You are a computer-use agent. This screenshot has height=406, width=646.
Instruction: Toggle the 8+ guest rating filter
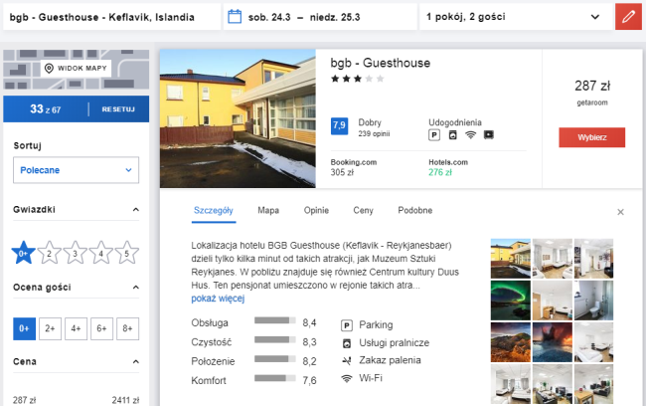click(127, 328)
